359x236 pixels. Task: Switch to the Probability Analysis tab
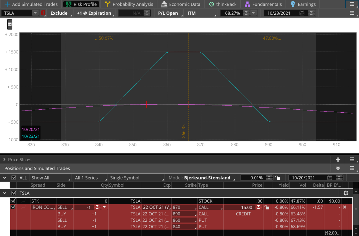point(129,4)
